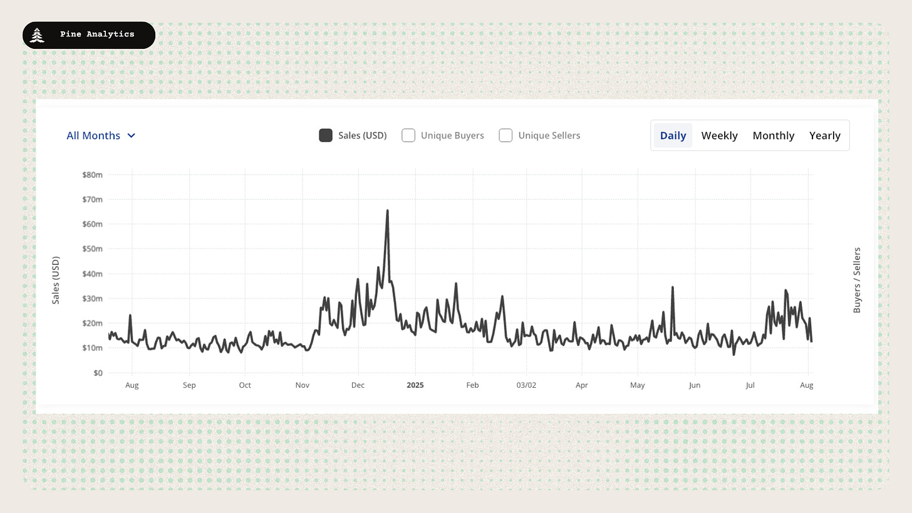Click the Nov x-axis label
Viewport: 912px width, 513px height.
[x=303, y=385]
